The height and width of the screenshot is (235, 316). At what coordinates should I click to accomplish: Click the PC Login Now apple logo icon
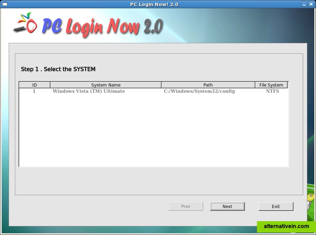click(x=25, y=24)
